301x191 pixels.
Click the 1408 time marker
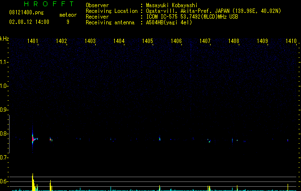point(234,41)
